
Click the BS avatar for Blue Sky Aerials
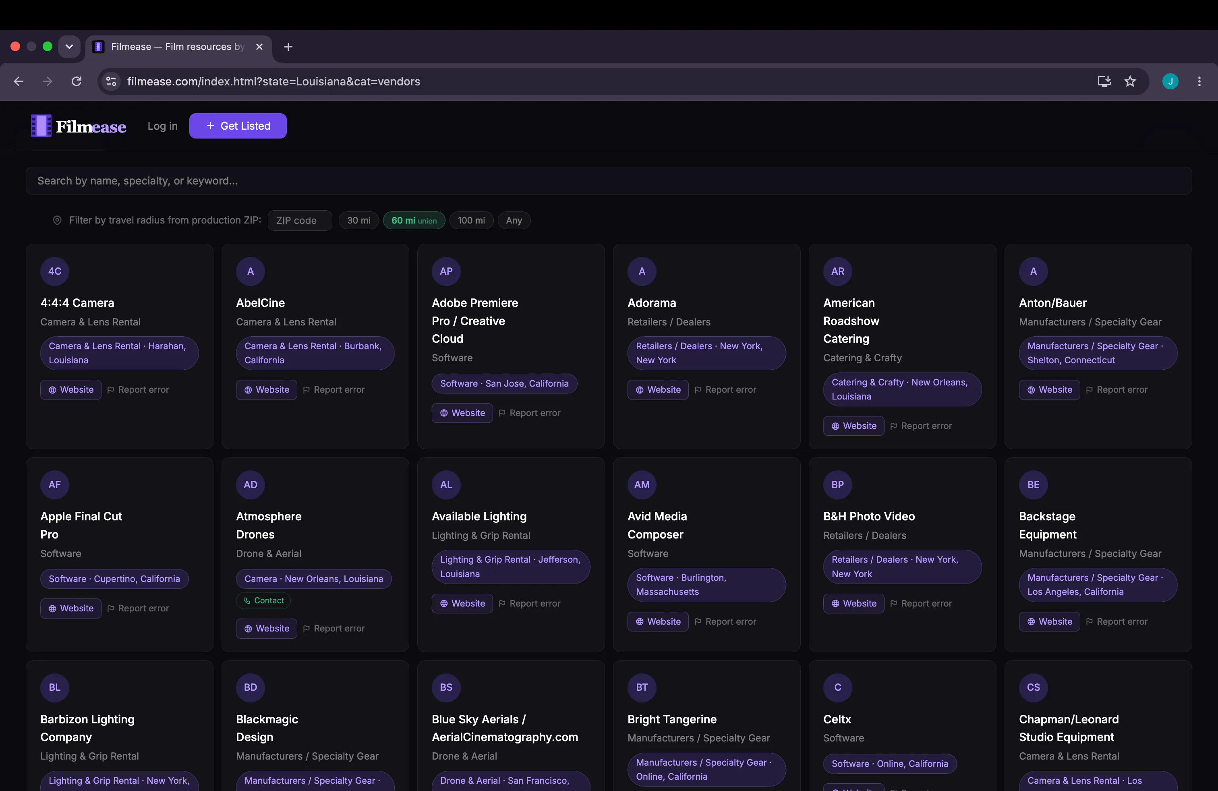tap(446, 687)
